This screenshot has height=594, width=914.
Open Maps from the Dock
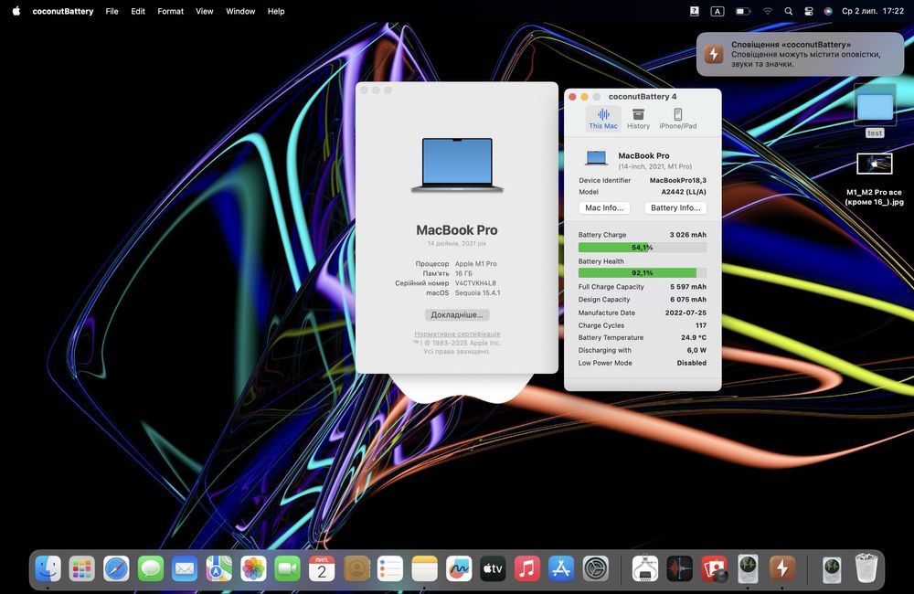[x=218, y=568]
